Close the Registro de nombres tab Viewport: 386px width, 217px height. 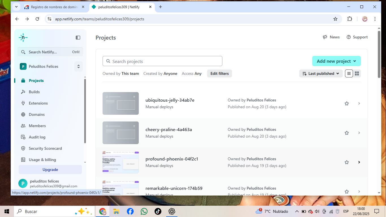tap(83, 7)
